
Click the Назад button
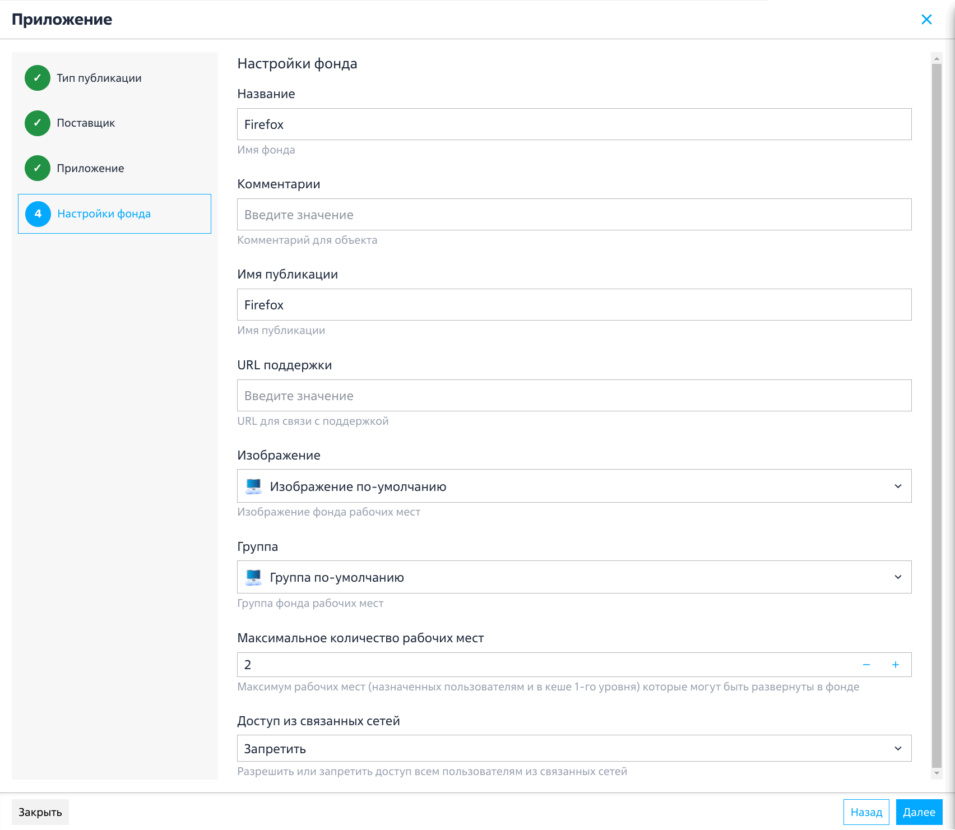(866, 812)
